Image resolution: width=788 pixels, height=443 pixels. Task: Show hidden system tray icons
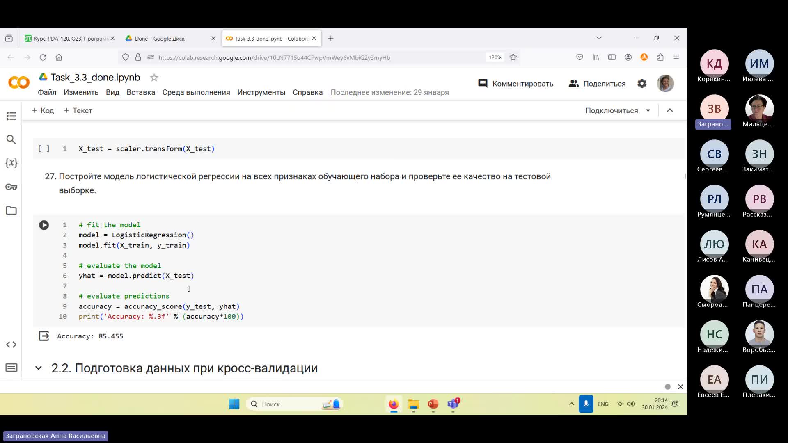tap(571, 404)
